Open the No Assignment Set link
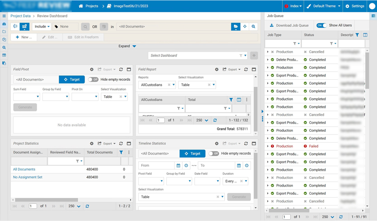Image resolution: width=377 pixels, height=221 pixels. 28,177
